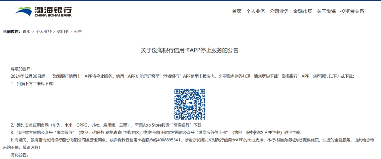The width and height of the screenshot is (381, 159).
Task: Open the 个人业务 navigation menu
Action: coord(255,11)
